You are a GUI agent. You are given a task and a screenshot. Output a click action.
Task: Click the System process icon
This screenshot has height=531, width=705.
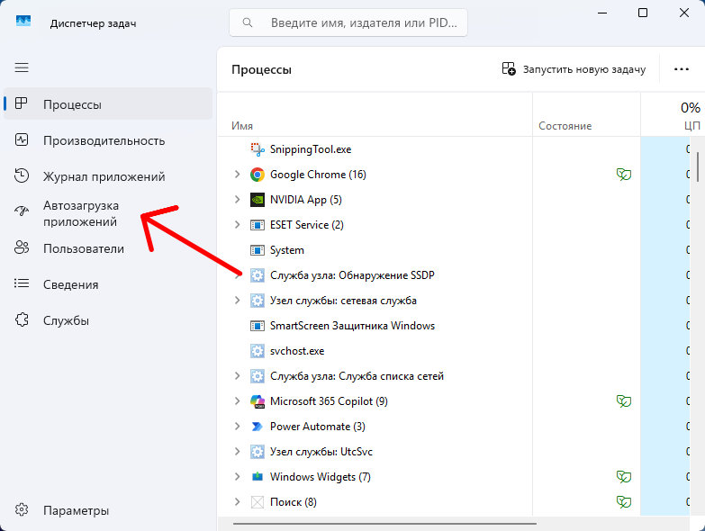coord(258,250)
